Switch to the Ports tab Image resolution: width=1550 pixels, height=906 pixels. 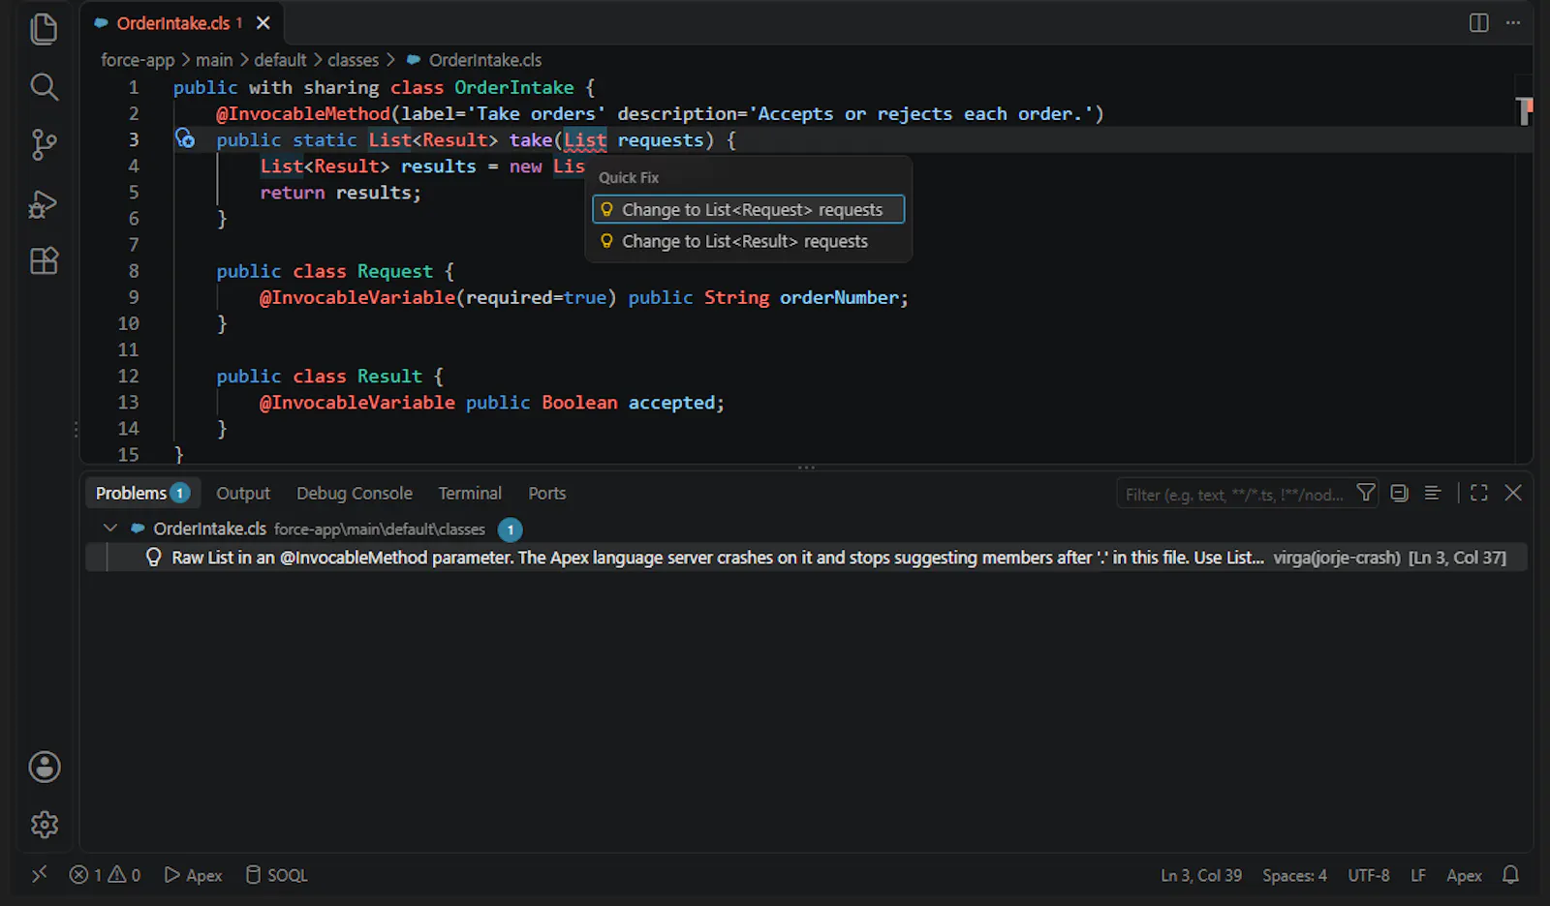547,494
